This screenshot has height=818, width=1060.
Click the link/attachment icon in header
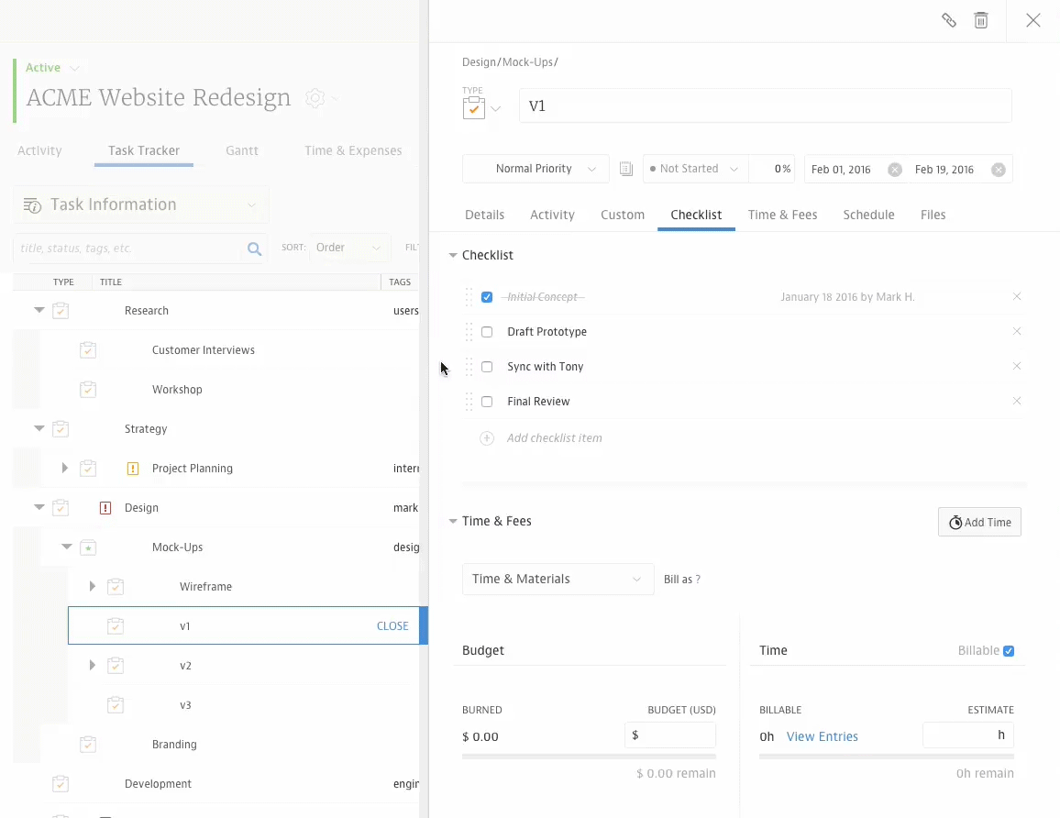949,20
